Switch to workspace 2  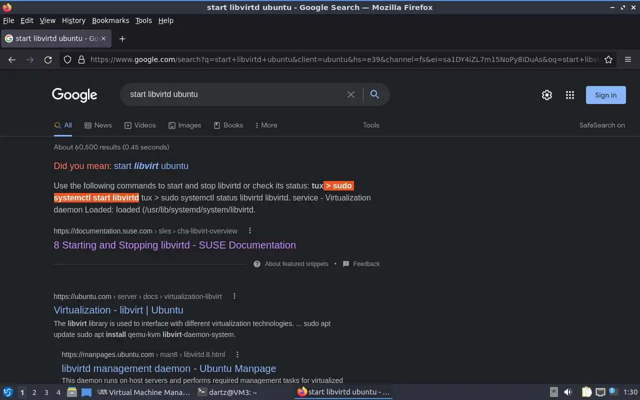[34, 392]
